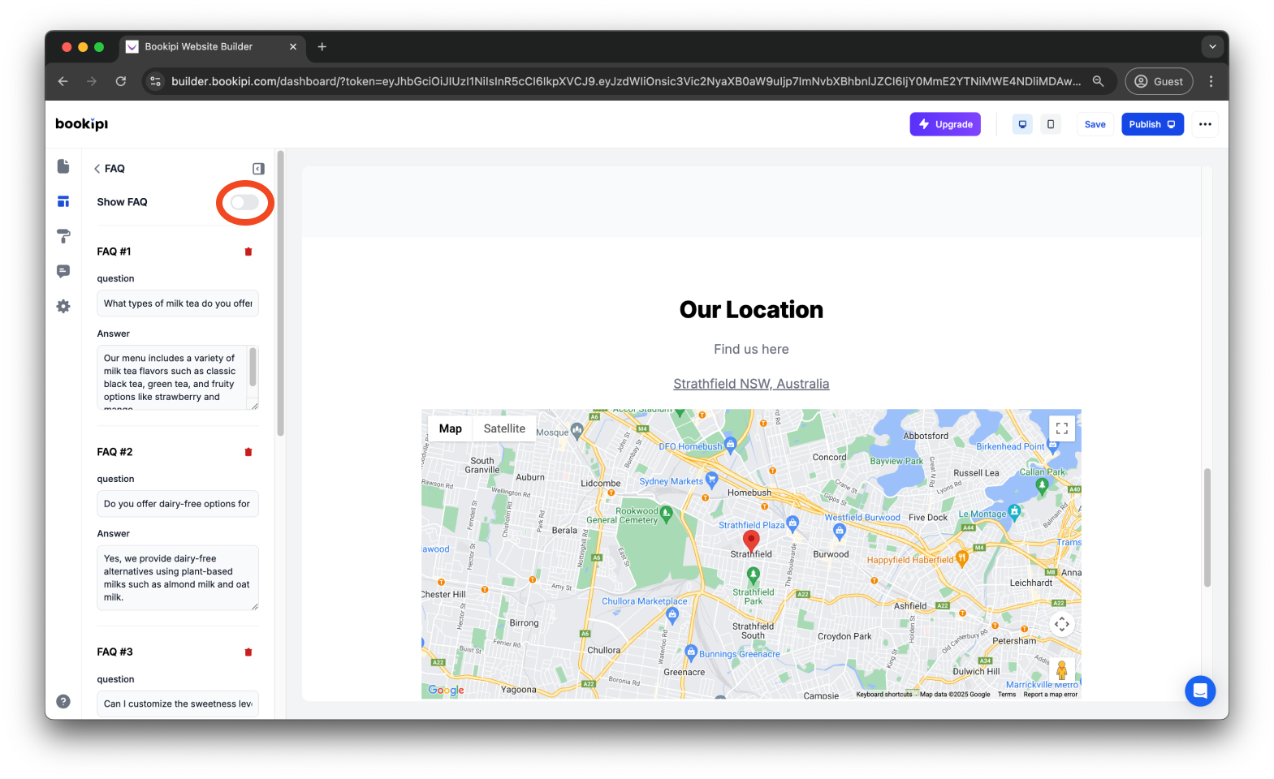This screenshot has height=779, width=1274.
Task: Open the Google logo on map
Action: click(446, 690)
